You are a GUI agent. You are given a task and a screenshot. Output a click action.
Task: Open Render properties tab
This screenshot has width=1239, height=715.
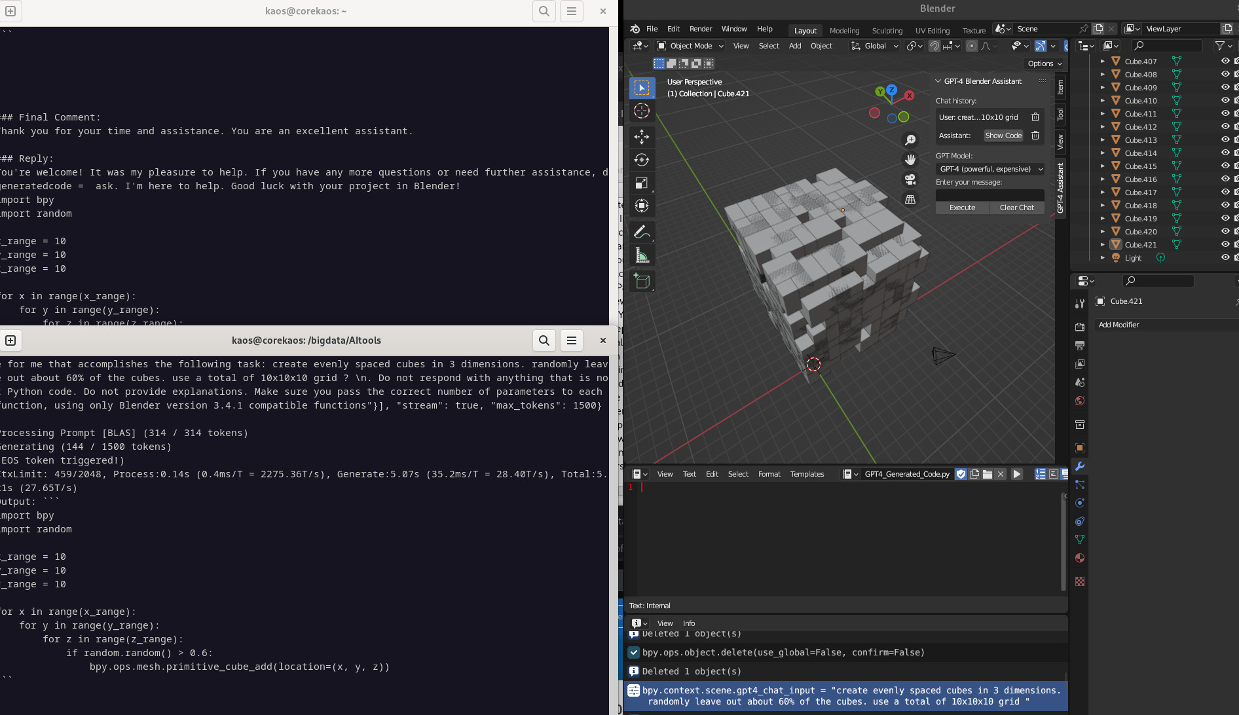[x=1080, y=327]
